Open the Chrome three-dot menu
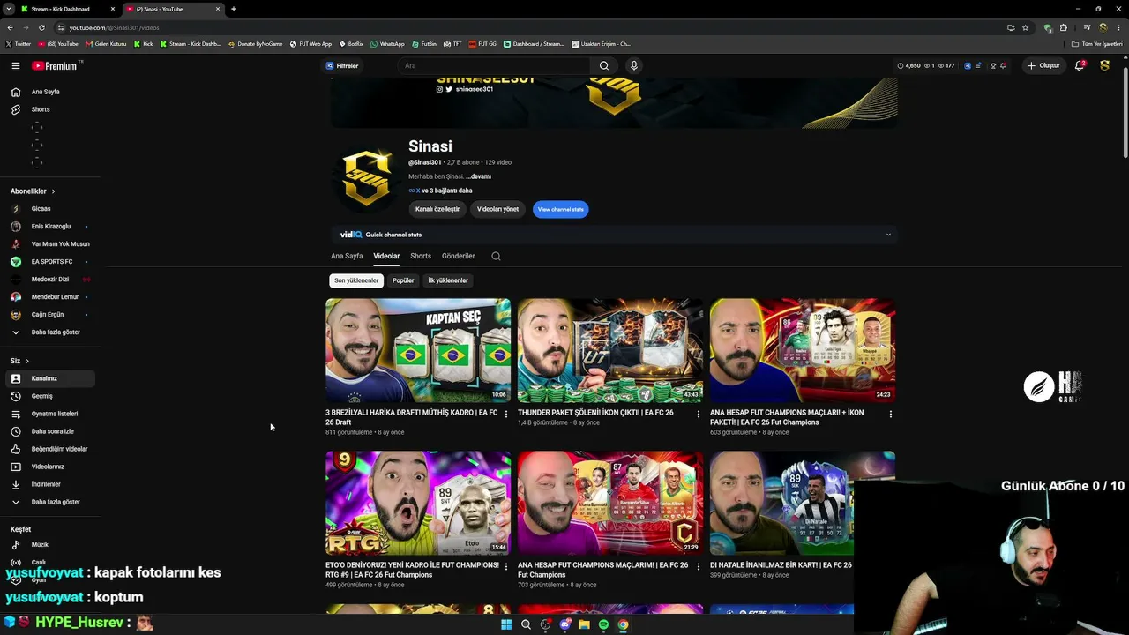 [x=1118, y=27]
